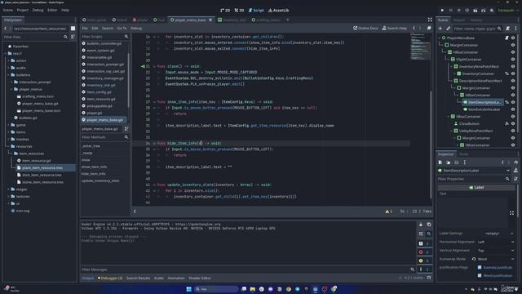Switch to the 3D workspace
This screenshot has width=522, height=294.
[x=239, y=11]
